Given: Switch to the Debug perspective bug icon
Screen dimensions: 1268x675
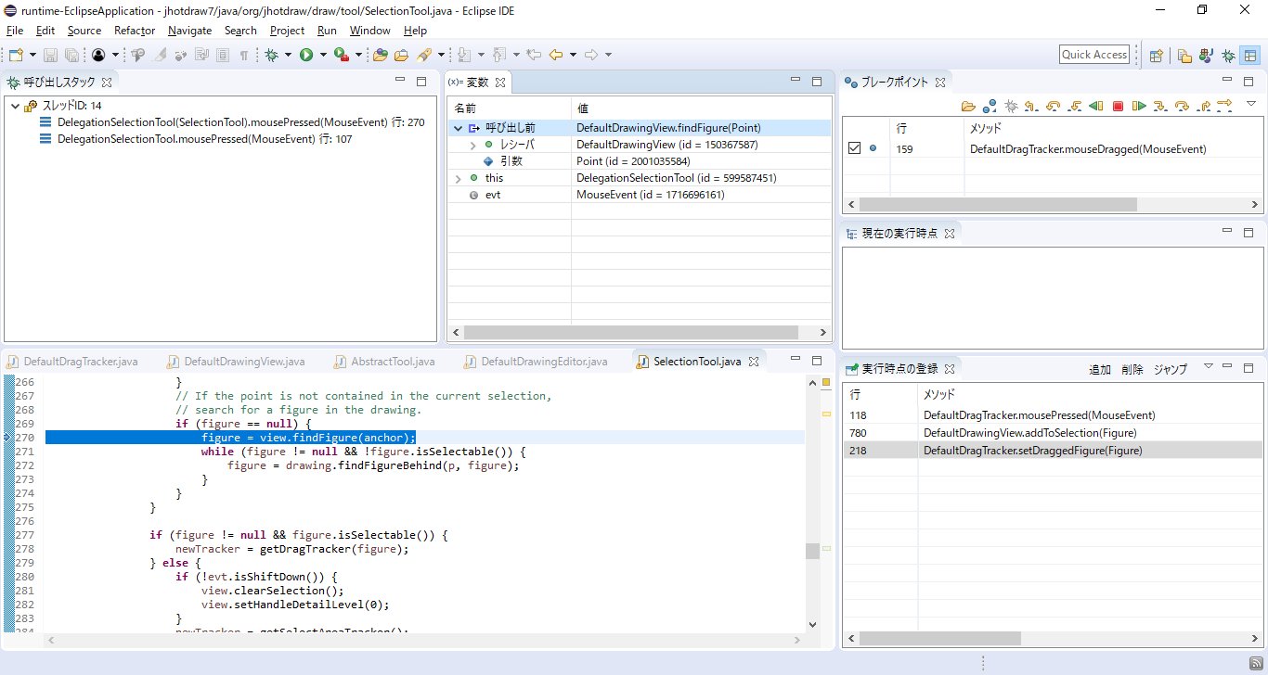Looking at the screenshot, I should 1228,56.
